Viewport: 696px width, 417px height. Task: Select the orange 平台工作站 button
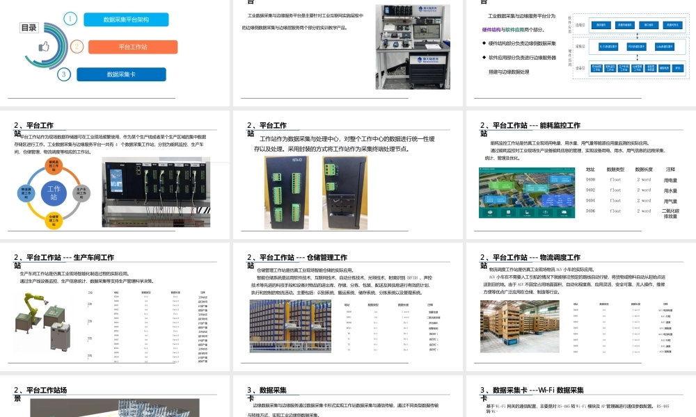(133, 47)
